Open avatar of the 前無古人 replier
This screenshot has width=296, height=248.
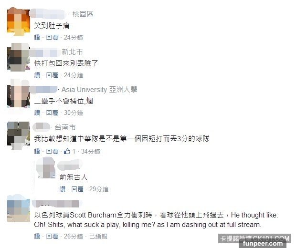click(x=47, y=168)
